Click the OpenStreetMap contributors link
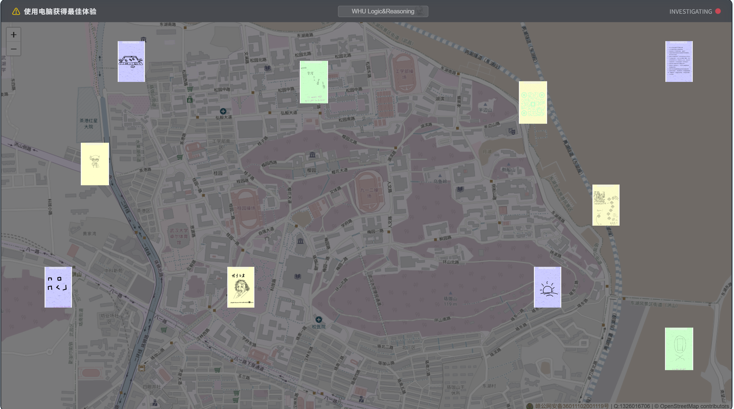This screenshot has height=409, width=734. pos(694,406)
